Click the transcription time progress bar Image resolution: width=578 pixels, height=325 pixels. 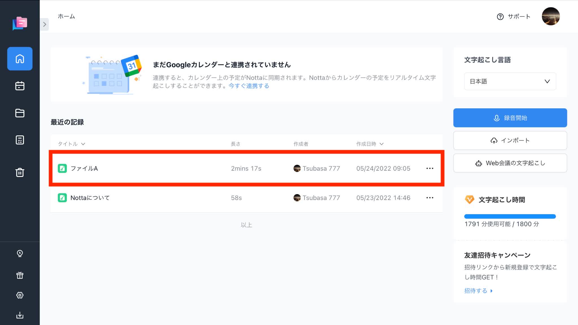[x=510, y=216]
